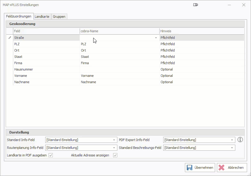Viewport: 251px width, 176px height.
Task: Click the Feld column header
Action: tap(46, 31)
